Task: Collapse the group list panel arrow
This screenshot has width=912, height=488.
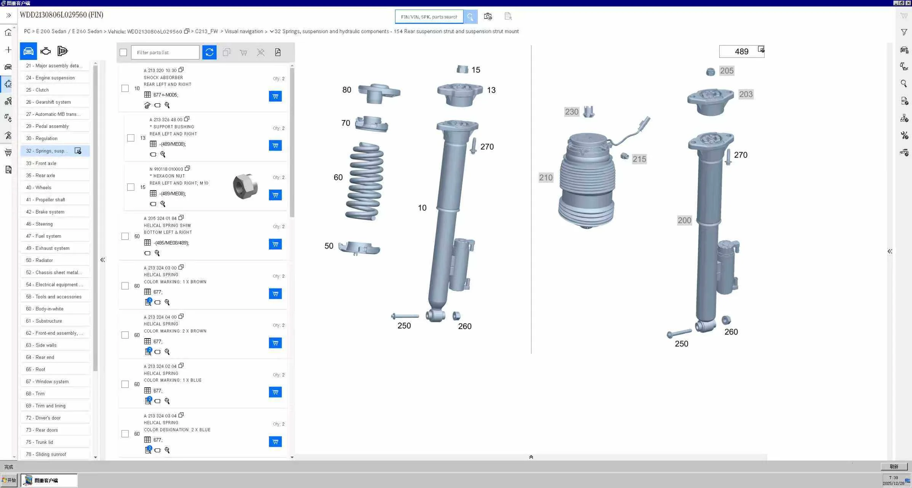Action: 102,260
